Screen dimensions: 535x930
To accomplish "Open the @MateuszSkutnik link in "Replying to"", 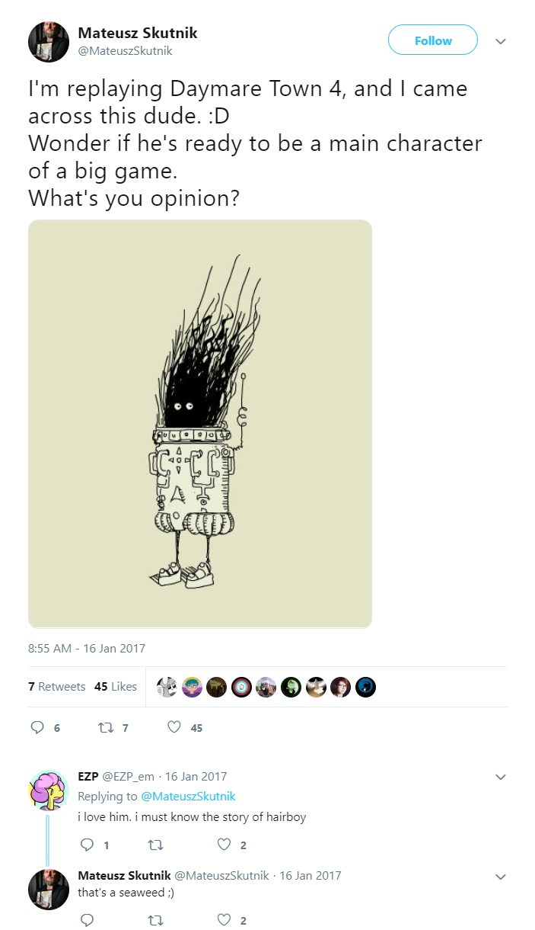I will point(189,796).
